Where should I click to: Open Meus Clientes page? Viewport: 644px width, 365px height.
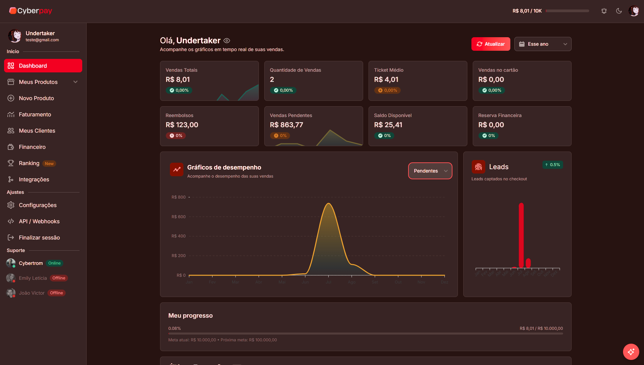(37, 131)
